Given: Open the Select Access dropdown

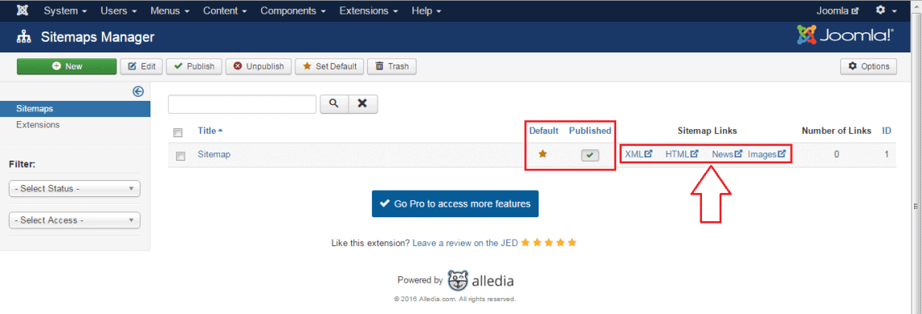Looking at the screenshot, I should (74, 220).
